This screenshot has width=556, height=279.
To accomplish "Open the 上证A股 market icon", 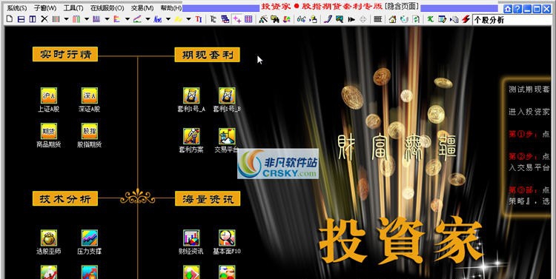I will 49,95.
